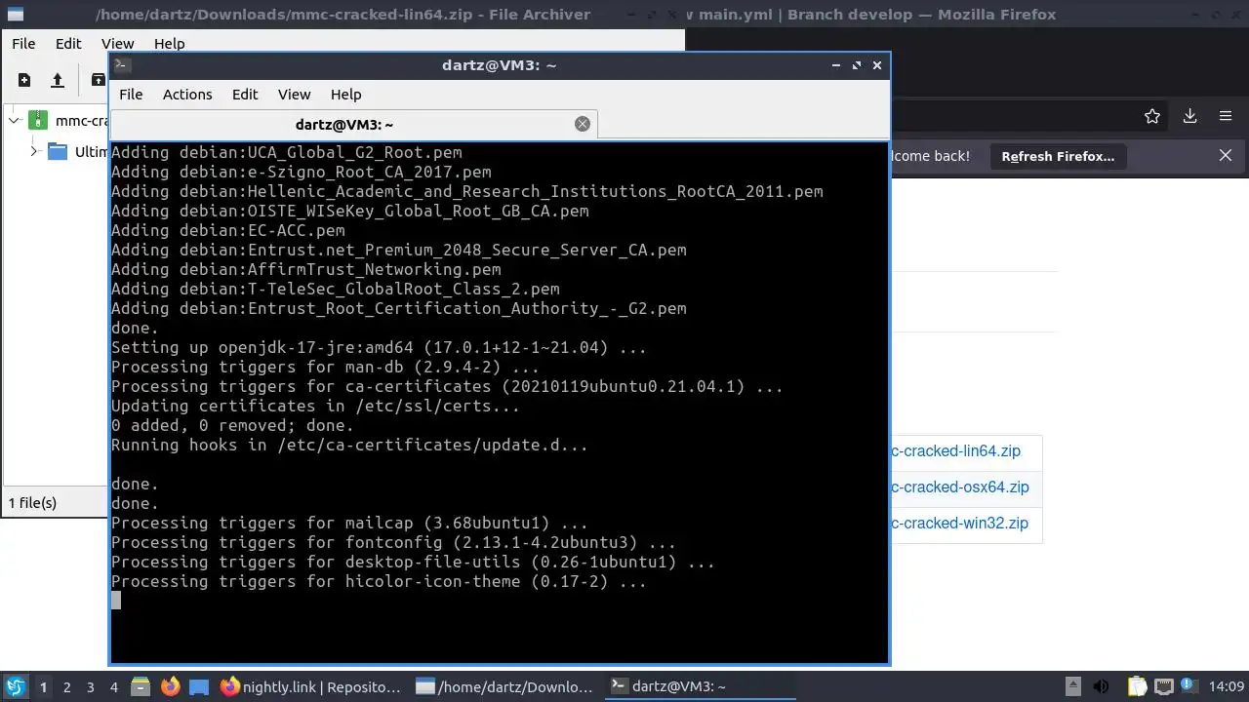
Task: Open volume control speaker tray icon
Action: pos(1102,686)
